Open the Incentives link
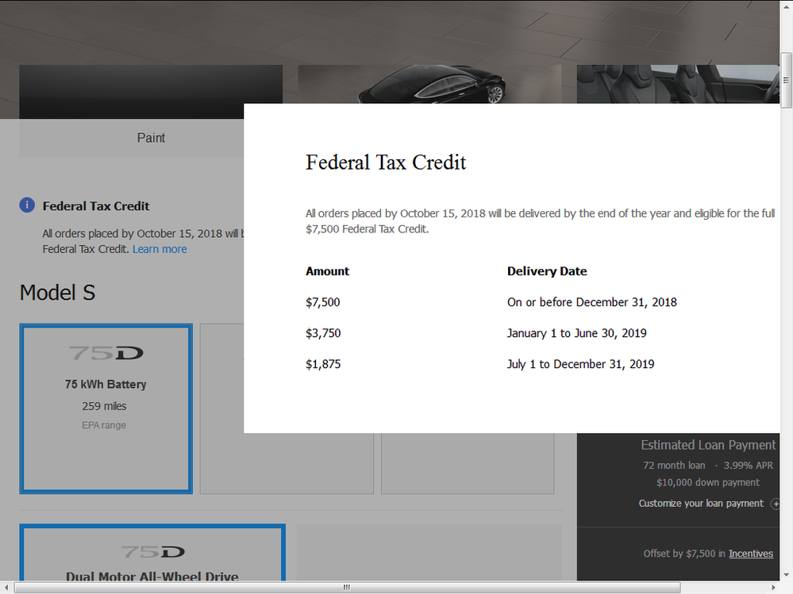 [x=751, y=554]
